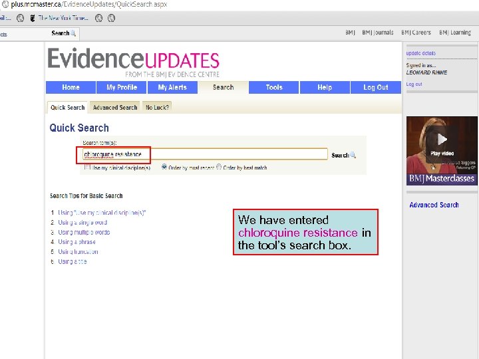The width and height of the screenshot is (479, 359).
Task: Click the LEONARD RHINE signed-in name
Action: [x=426, y=72]
